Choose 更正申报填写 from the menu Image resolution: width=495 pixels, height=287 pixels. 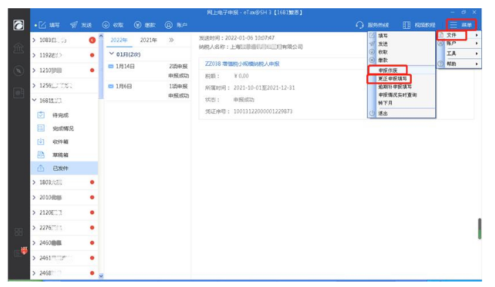pyautogui.click(x=392, y=78)
